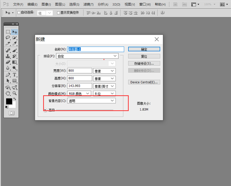The height and width of the screenshot is (186, 231).
Task: Open the width unit 像素 dropdown
Action: 104,71
